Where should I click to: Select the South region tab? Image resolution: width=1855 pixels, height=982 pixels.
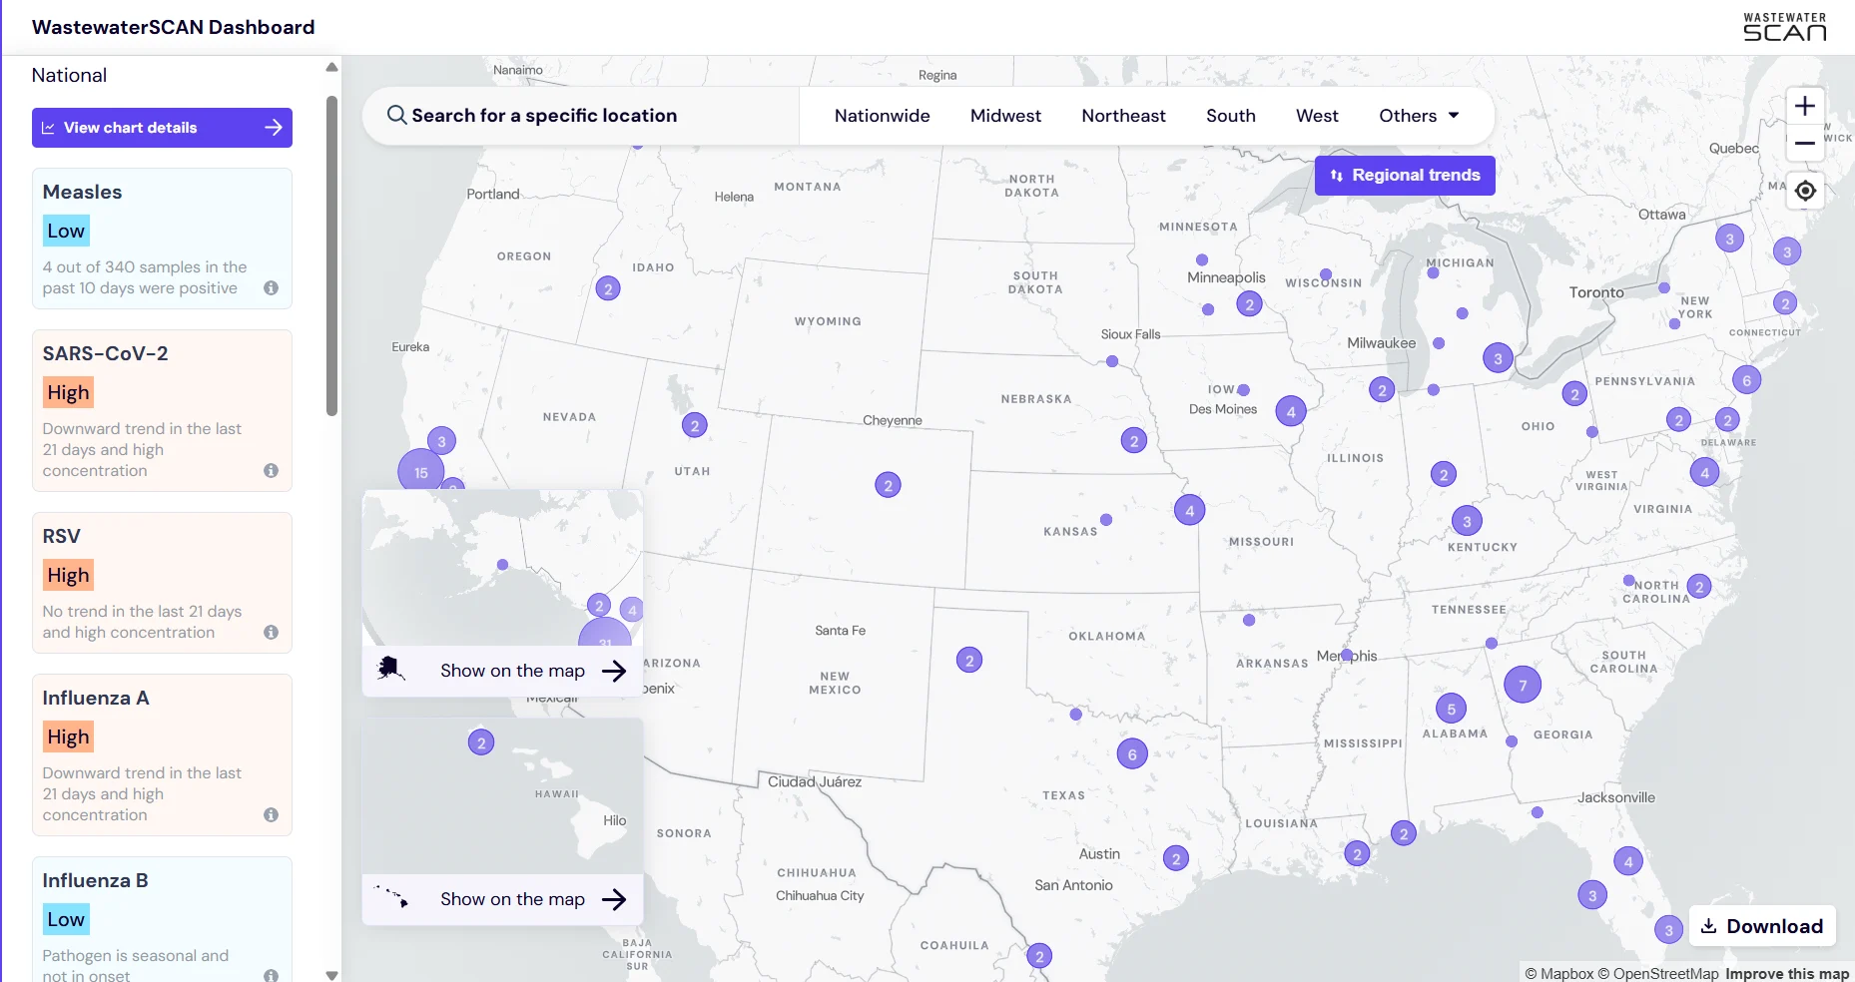pyautogui.click(x=1230, y=115)
